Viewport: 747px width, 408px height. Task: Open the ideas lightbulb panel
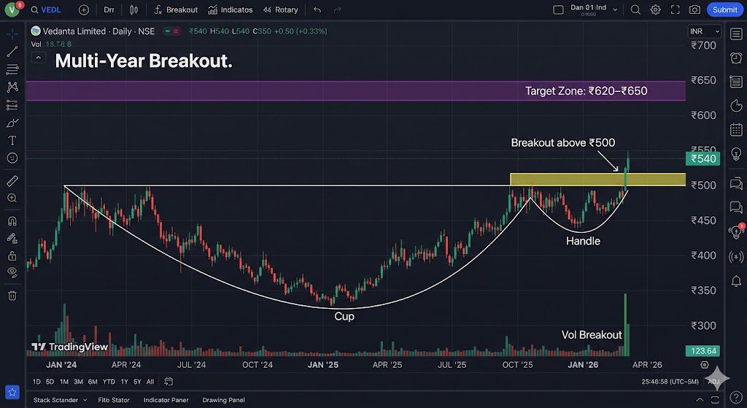tap(736, 153)
